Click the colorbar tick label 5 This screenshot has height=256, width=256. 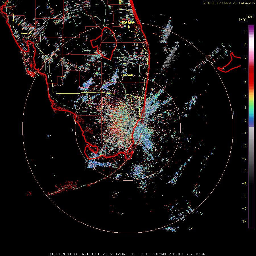tap(245, 57)
